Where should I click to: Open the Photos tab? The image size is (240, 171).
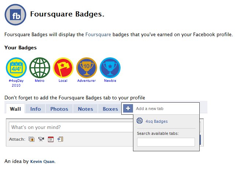coord(59,109)
